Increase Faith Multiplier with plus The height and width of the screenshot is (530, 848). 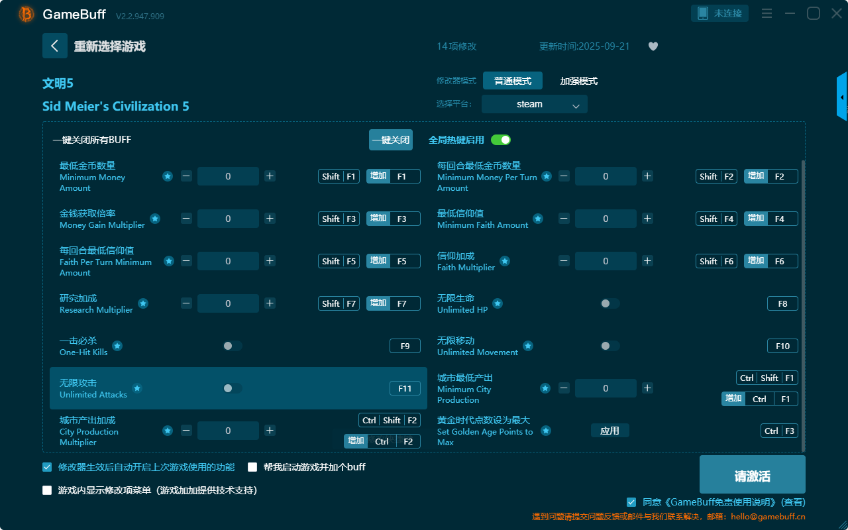point(647,261)
